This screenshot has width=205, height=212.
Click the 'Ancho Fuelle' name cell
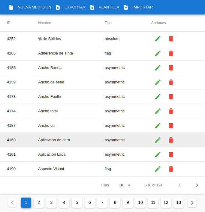click(50, 97)
